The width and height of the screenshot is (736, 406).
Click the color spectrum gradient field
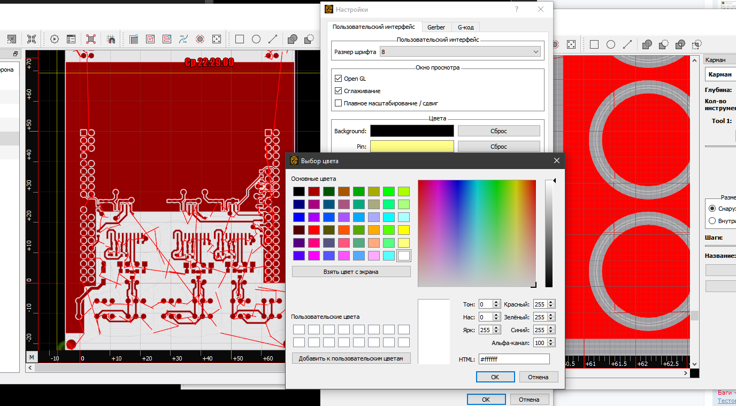pyautogui.click(x=477, y=234)
